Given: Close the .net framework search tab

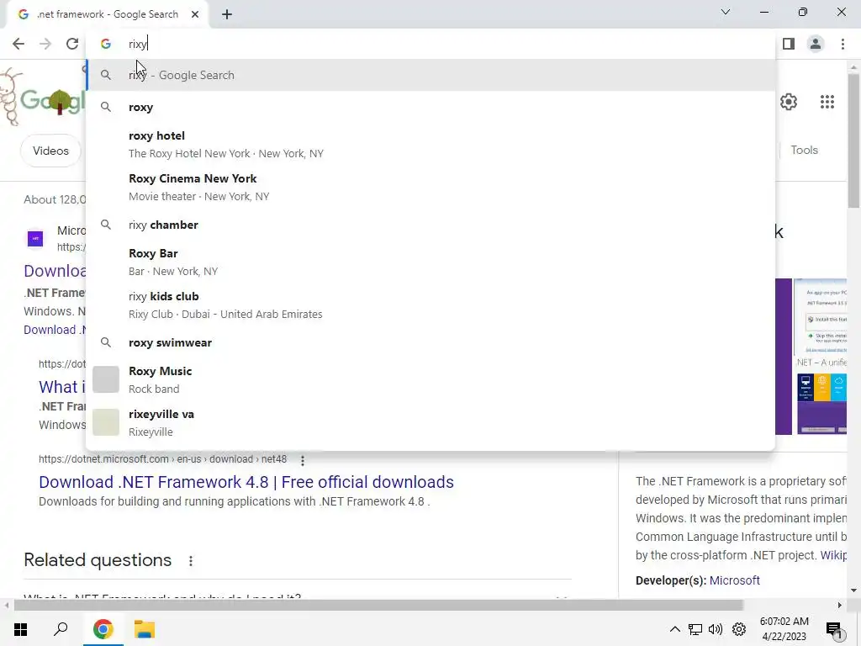Looking at the screenshot, I should point(195,14).
